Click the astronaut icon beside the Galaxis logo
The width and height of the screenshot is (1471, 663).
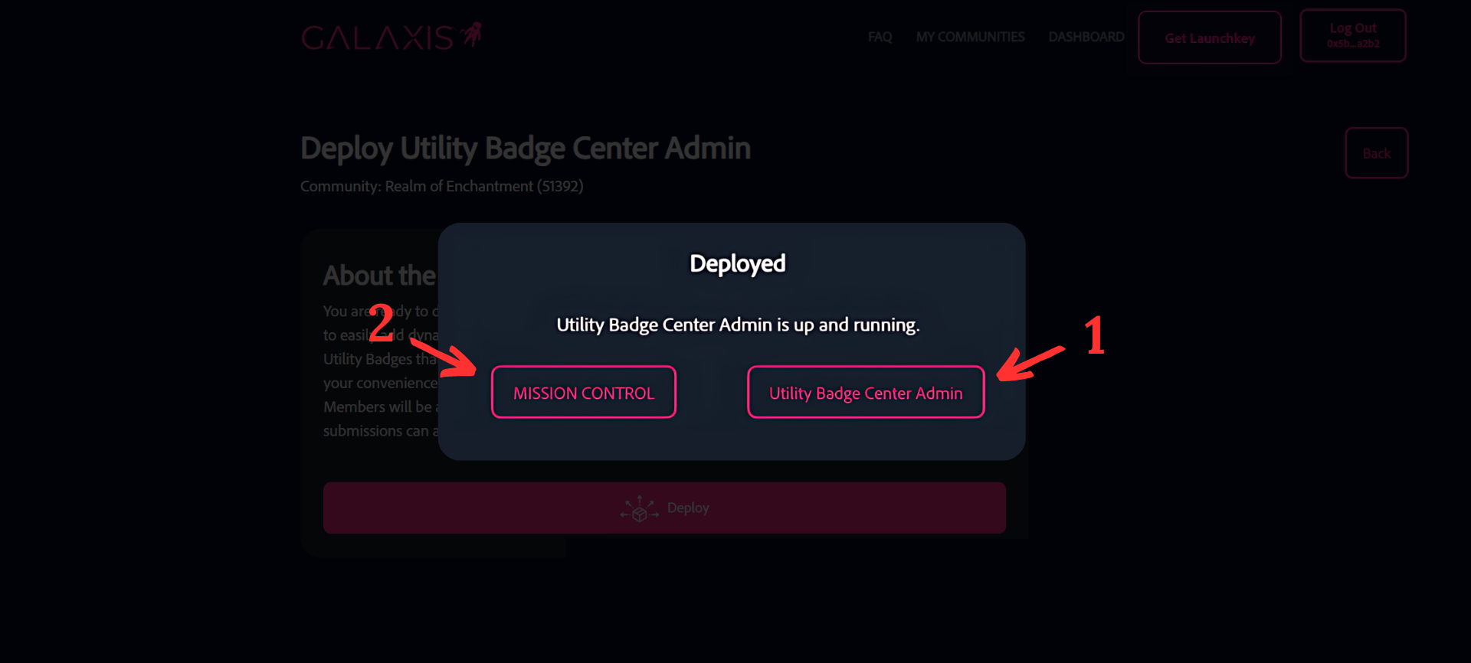coord(471,34)
